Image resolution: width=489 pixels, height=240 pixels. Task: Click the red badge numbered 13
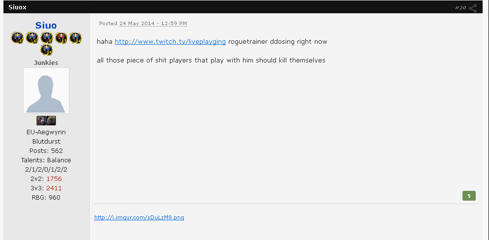61,38
